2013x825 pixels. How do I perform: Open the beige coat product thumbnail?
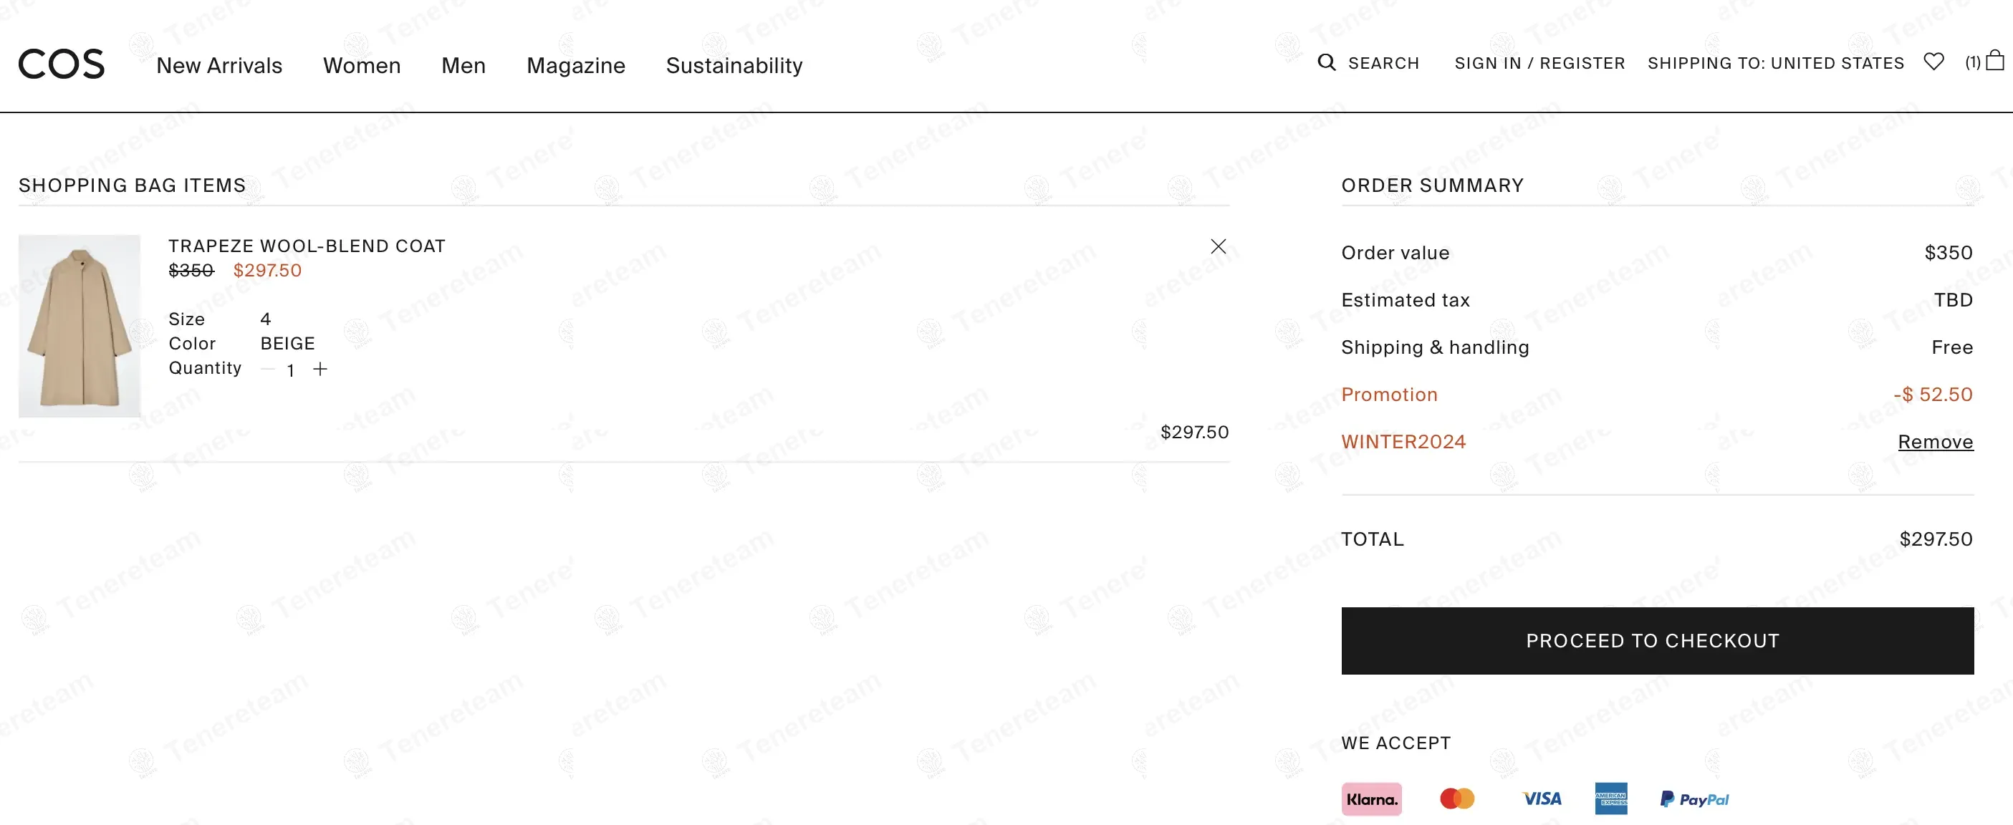80,326
